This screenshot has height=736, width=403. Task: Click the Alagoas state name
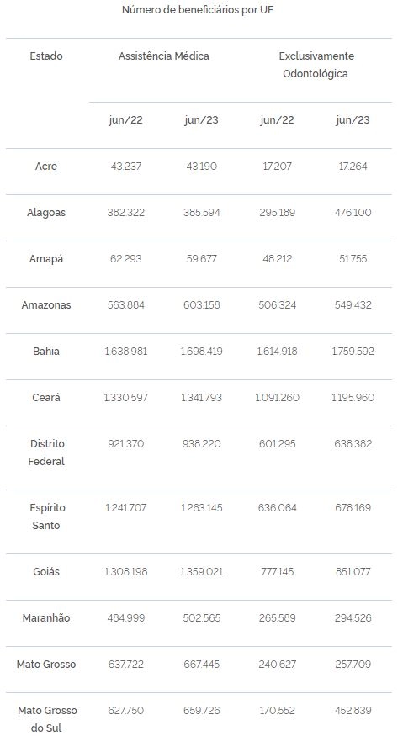point(46,212)
